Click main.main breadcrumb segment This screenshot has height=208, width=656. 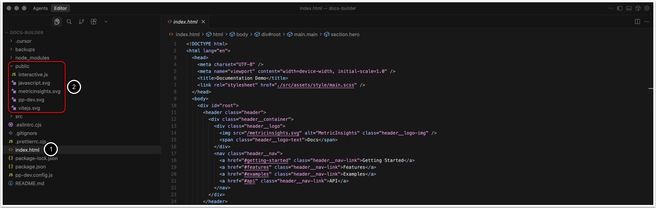305,34
